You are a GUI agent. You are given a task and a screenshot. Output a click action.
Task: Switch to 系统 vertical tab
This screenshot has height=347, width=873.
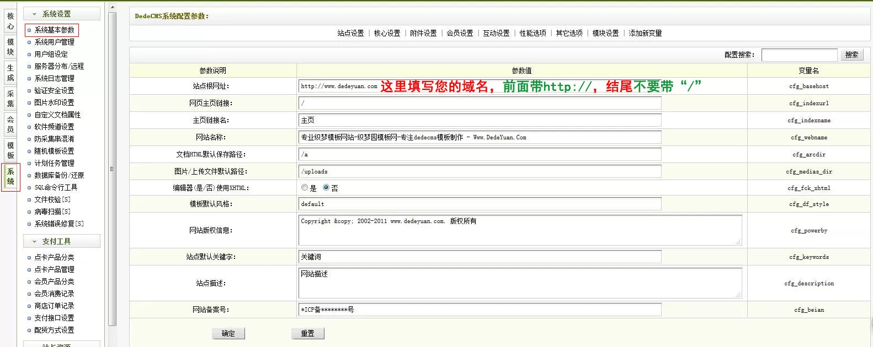pyautogui.click(x=10, y=177)
